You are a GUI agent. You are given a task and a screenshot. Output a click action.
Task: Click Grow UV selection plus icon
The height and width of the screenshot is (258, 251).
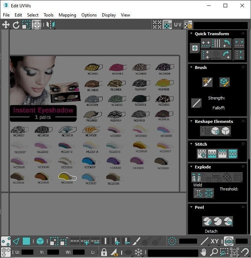pos(54,241)
